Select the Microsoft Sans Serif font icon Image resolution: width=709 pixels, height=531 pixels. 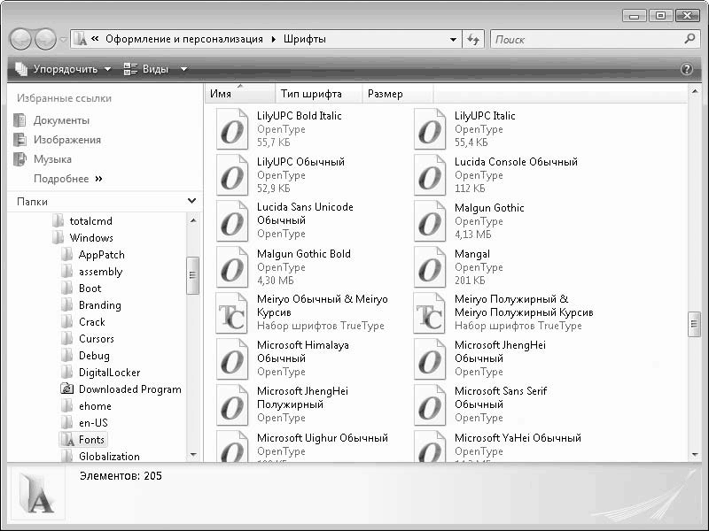430,404
